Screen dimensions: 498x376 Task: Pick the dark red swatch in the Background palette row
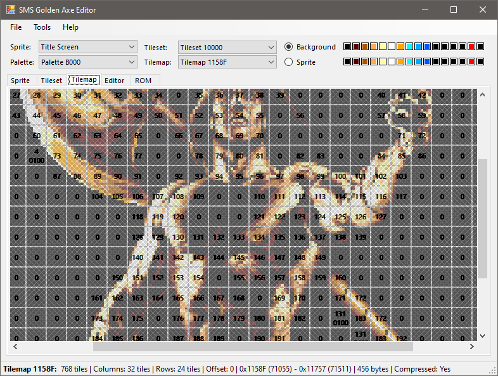(356, 47)
